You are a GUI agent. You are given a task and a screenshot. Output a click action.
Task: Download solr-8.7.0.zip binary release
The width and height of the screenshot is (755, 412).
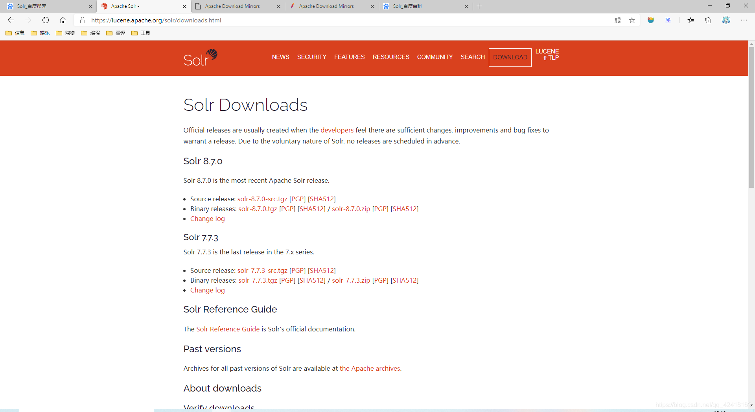click(351, 209)
